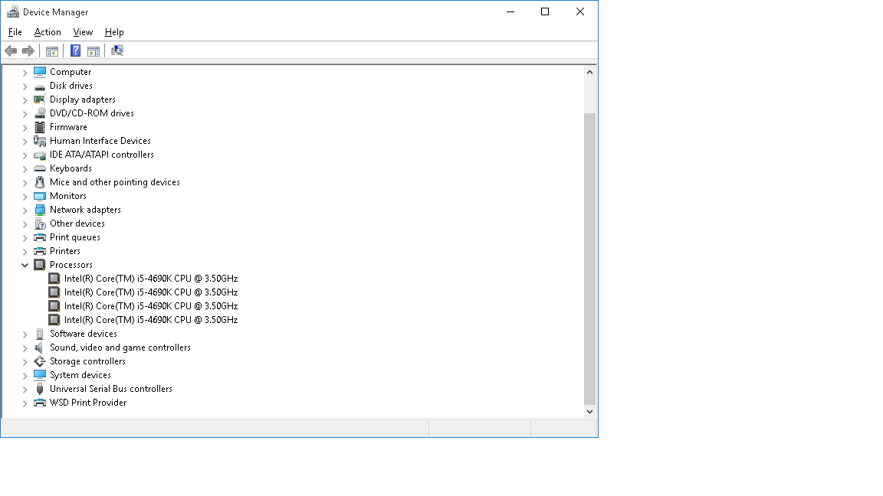Click the DVD/CD-ROM drives icon

(39, 113)
